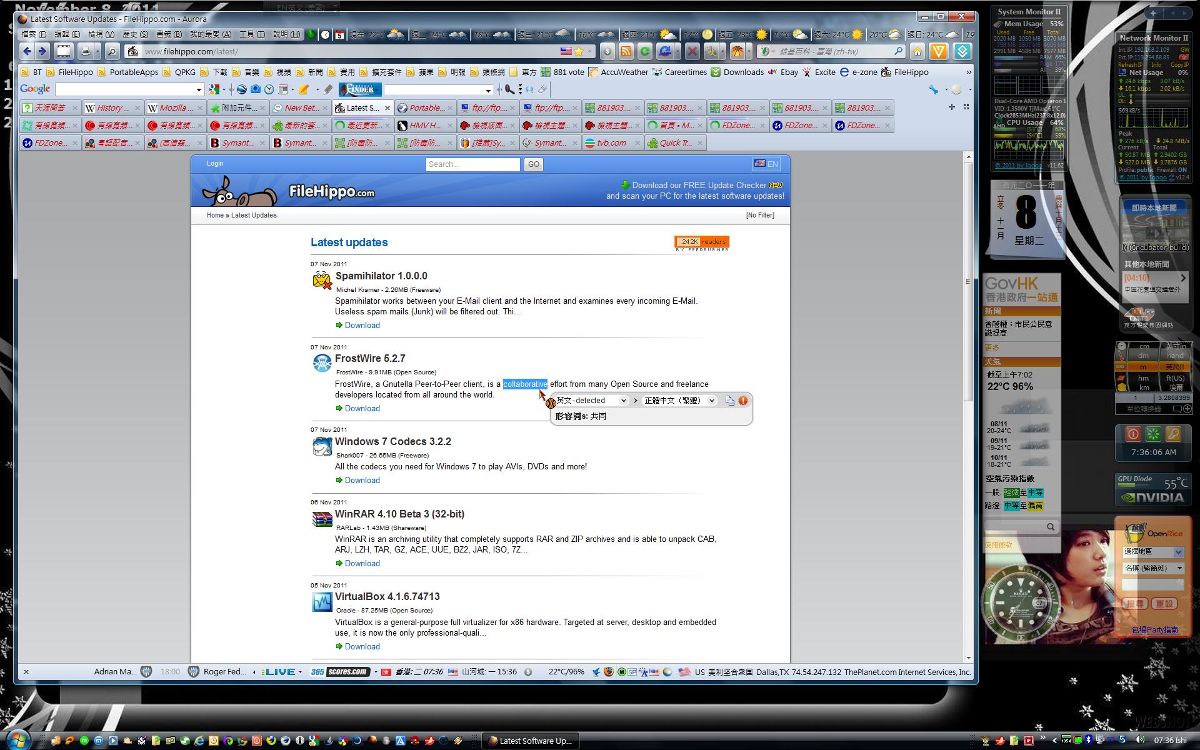Click OpenRice 搜尋 button
This screenshot has height=750, width=1200.
[1135, 604]
